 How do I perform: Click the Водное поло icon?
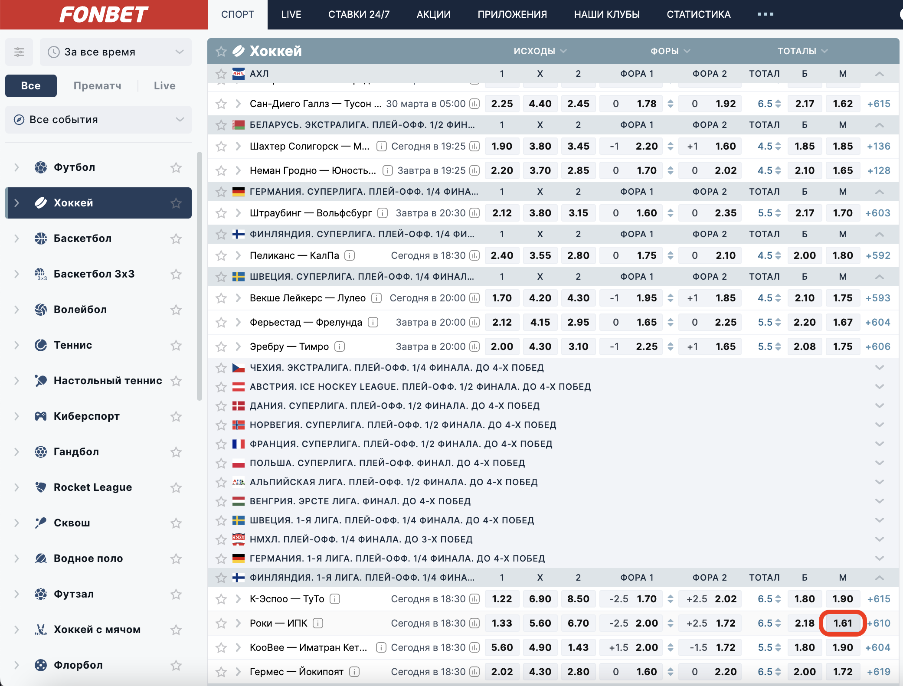click(x=41, y=559)
